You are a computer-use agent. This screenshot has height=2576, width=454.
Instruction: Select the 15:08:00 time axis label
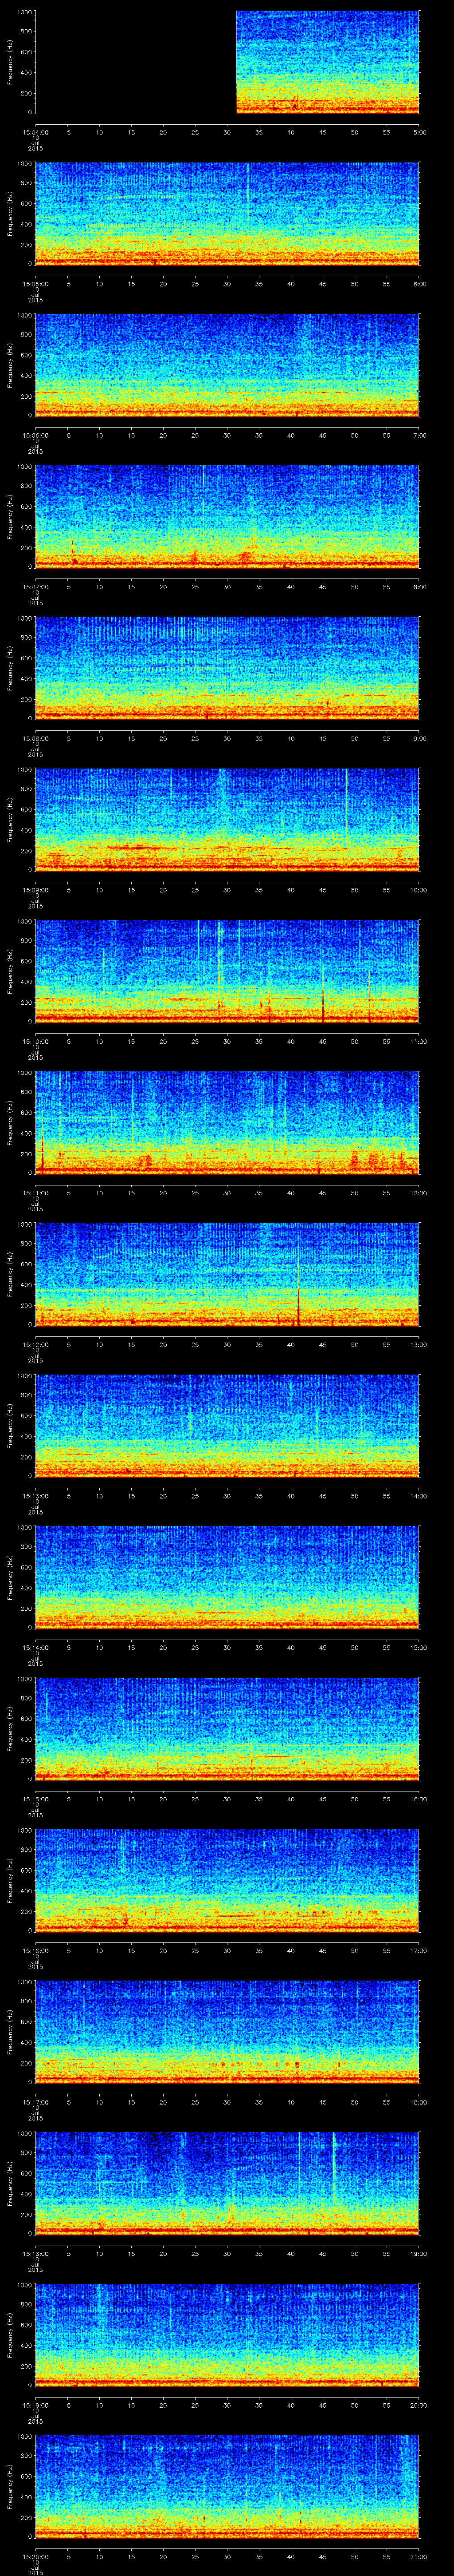35,738
